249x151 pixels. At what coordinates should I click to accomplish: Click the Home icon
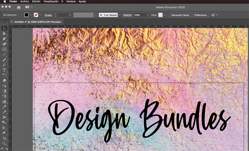coord(19,7)
